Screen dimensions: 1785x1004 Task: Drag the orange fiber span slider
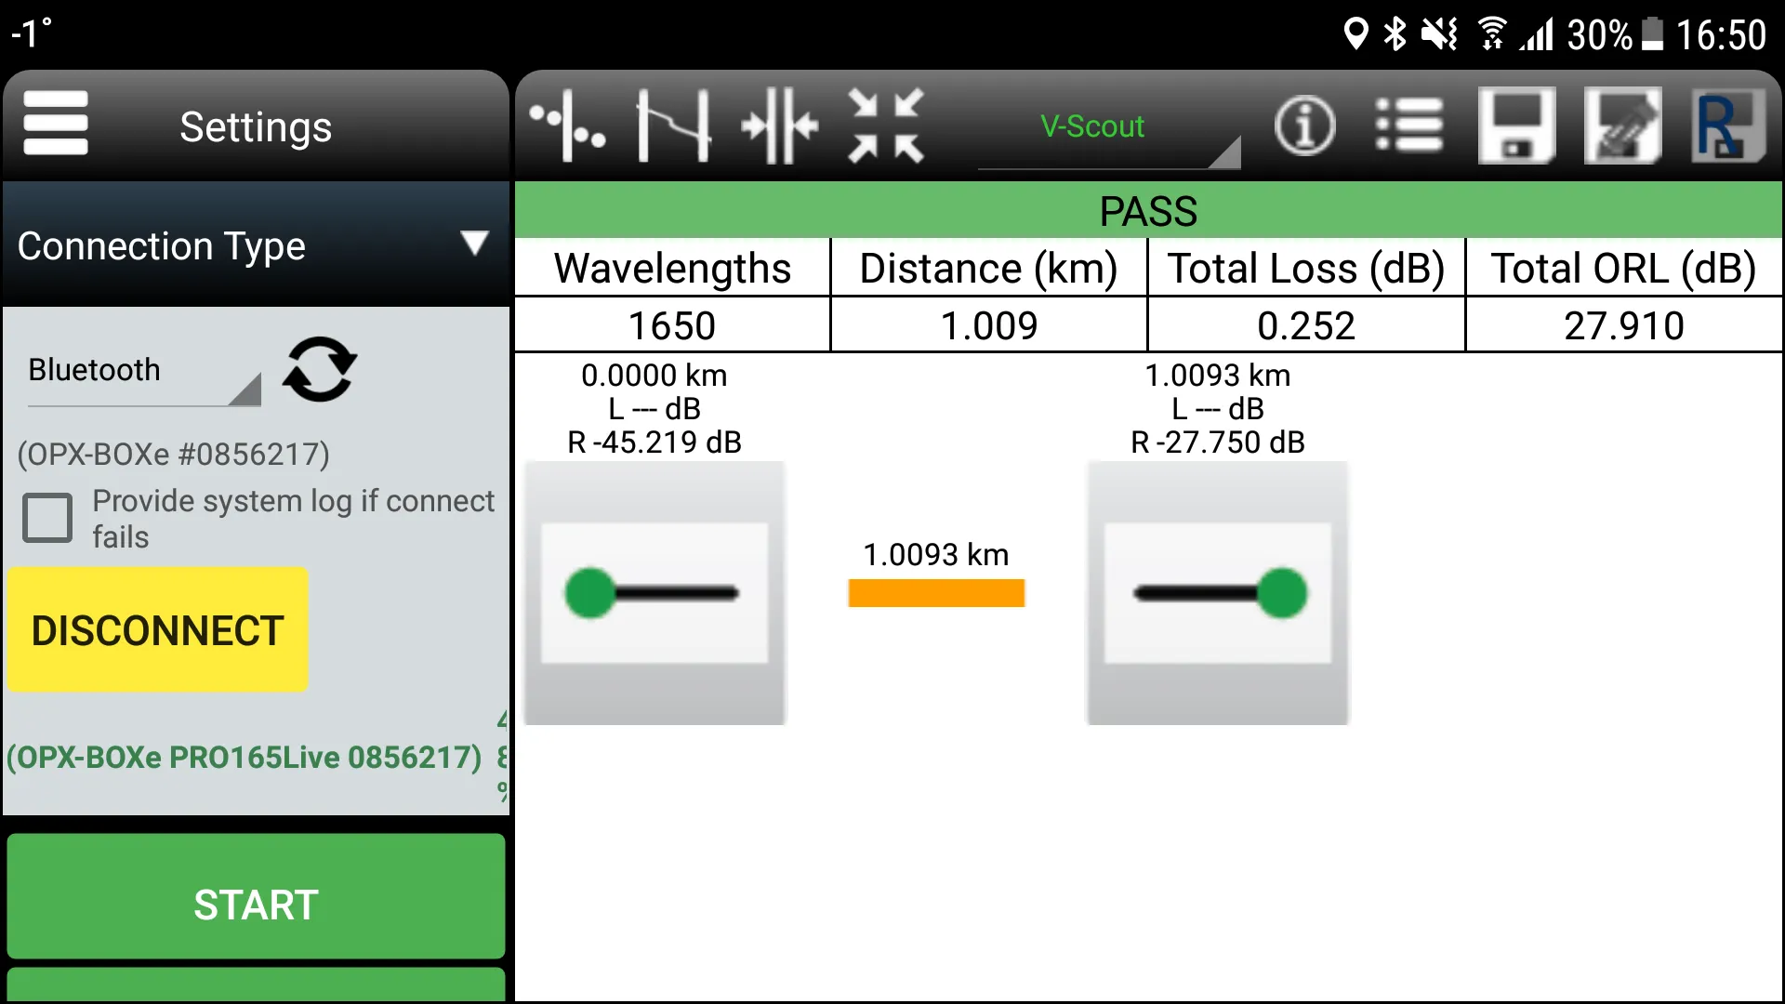pos(934,592)
